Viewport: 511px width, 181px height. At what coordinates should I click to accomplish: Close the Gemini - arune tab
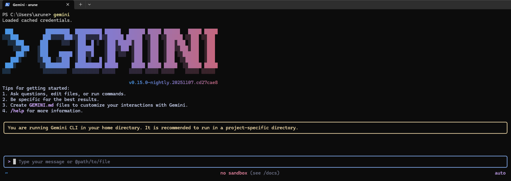tap(68, 4)
